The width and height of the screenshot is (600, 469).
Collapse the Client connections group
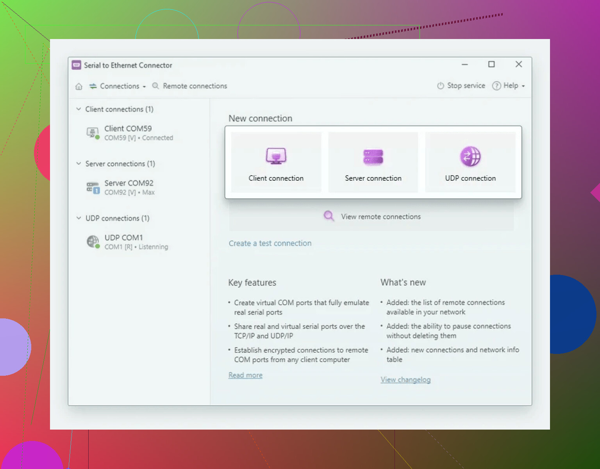[x=79, y=109]
